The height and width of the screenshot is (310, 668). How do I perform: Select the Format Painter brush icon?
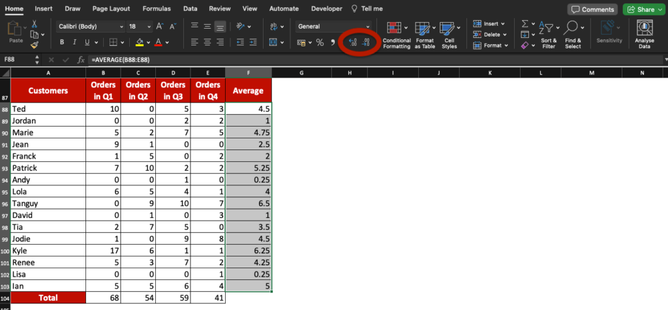[x=34, y=44]
